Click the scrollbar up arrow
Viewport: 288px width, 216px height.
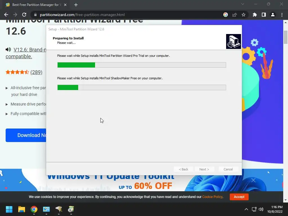pos(285,22)
